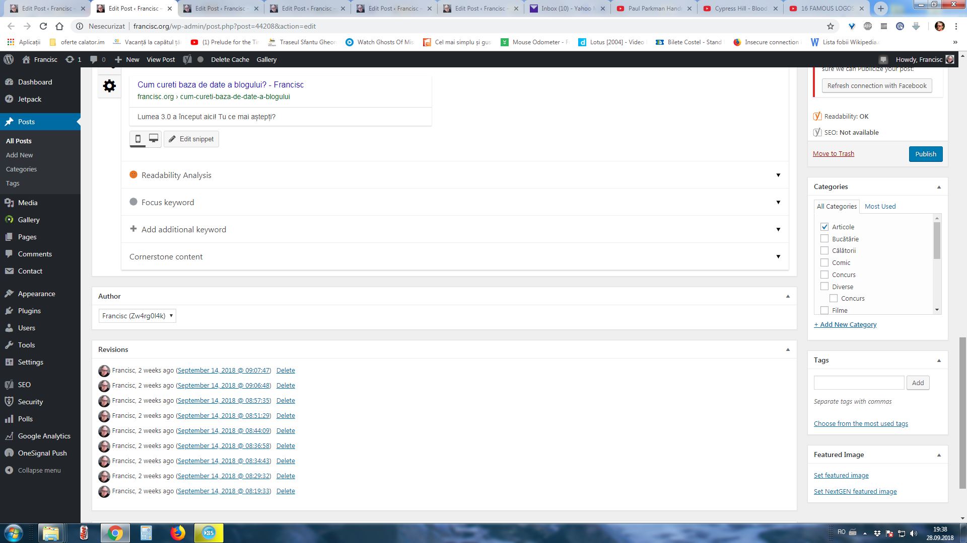Tick the Comic category checkbox
Screen dimensions: 967x543
click(824, 262)
